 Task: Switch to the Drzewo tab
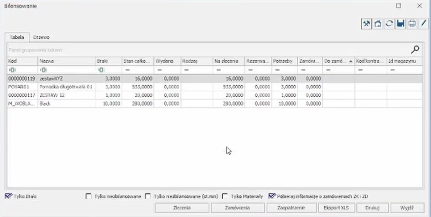[42, 37]
